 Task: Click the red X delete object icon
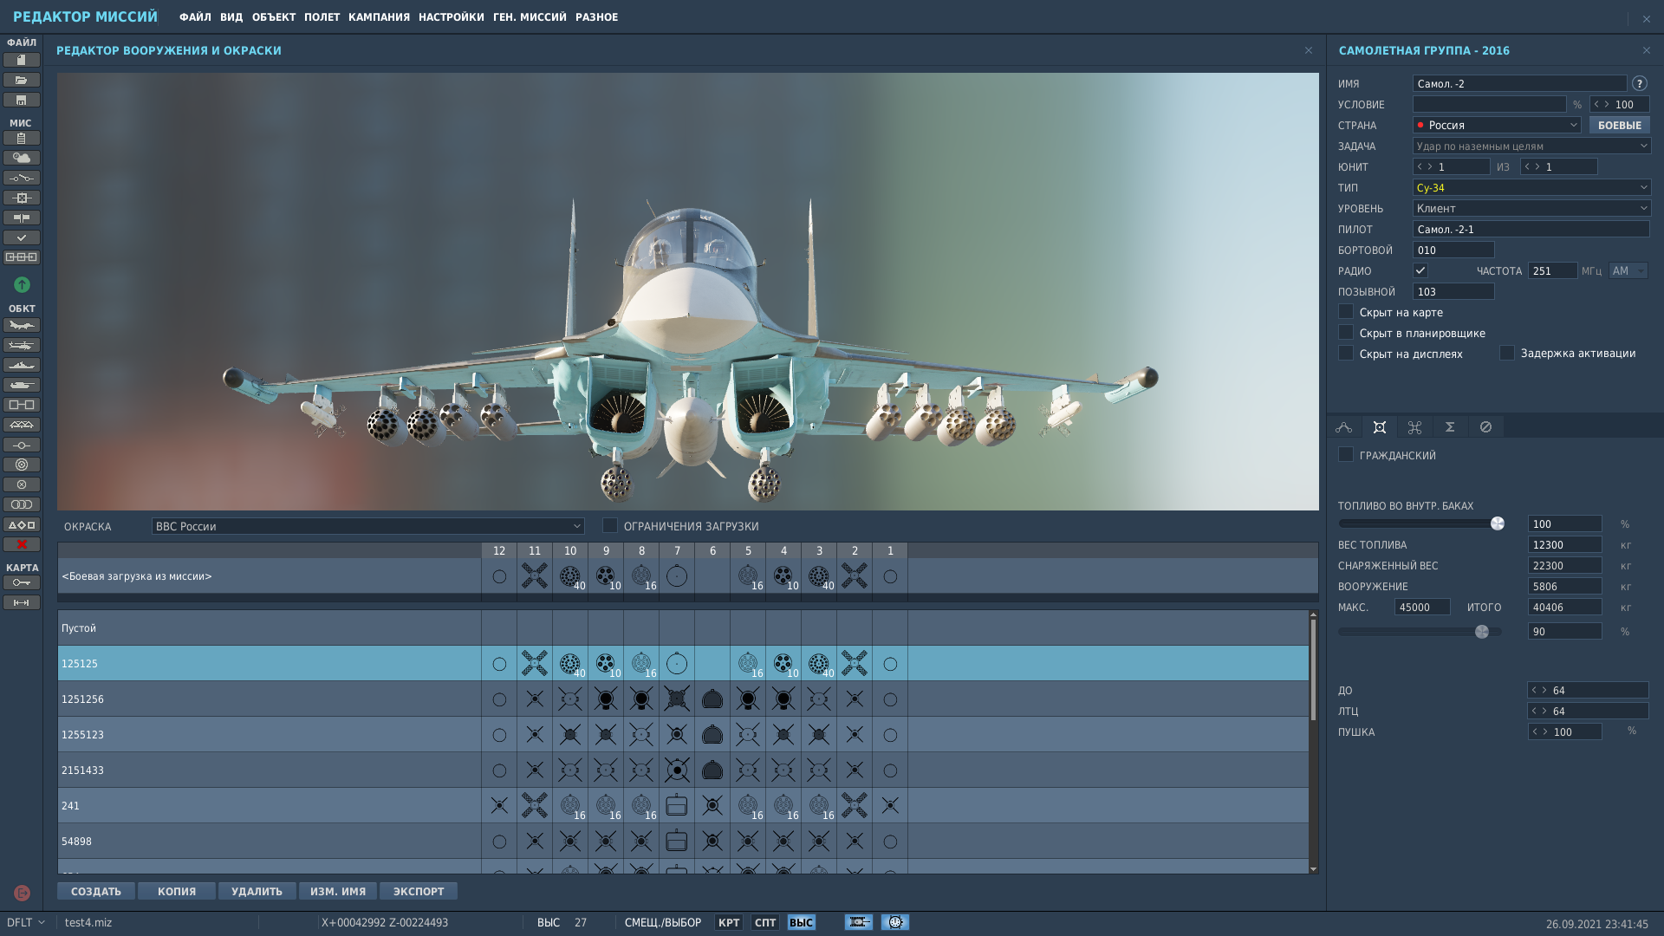tap(22, 544)
